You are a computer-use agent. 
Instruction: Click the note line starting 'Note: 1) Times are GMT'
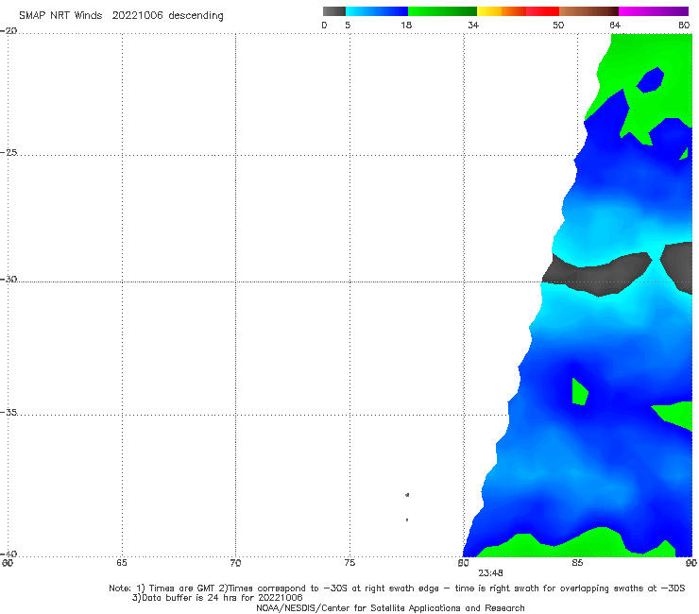point(397,588)
